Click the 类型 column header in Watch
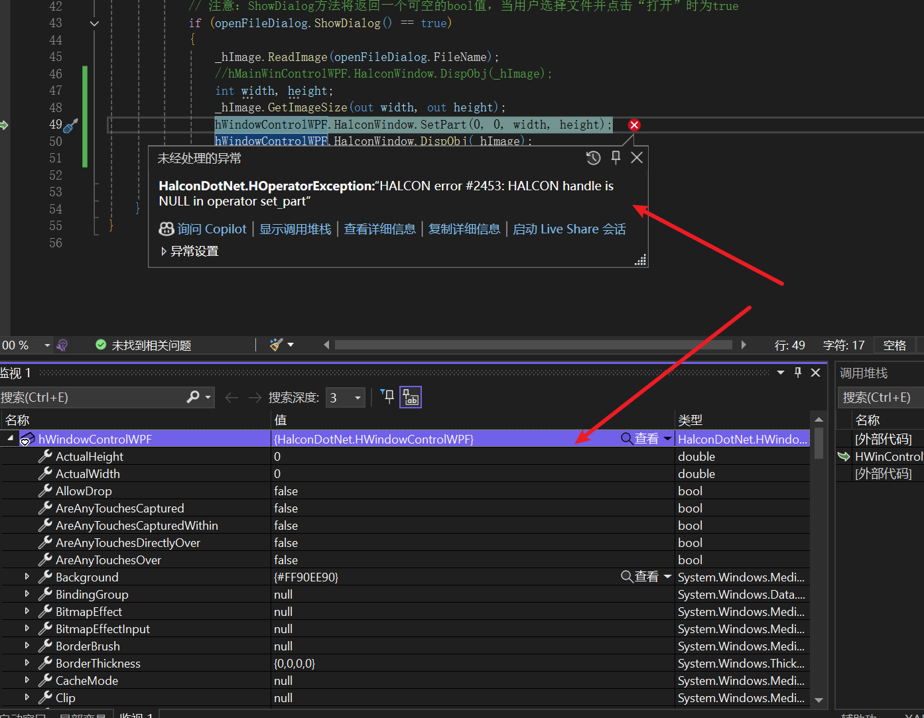 (x=742, y=420)
